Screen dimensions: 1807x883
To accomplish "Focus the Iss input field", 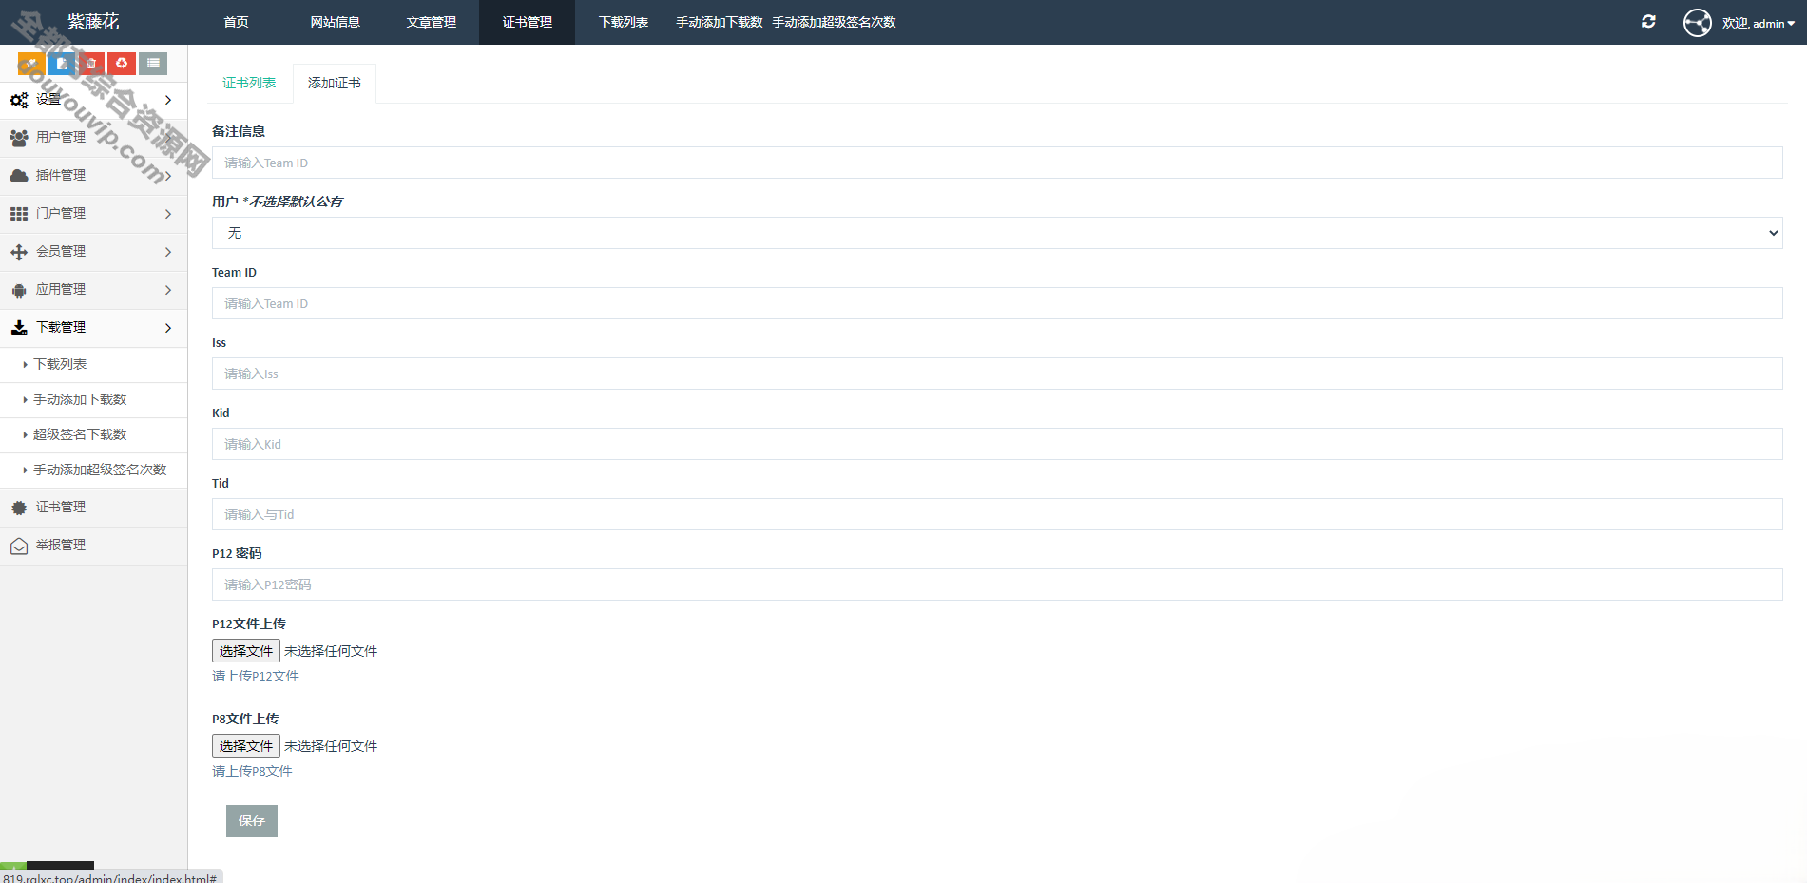I will point(997,374).
